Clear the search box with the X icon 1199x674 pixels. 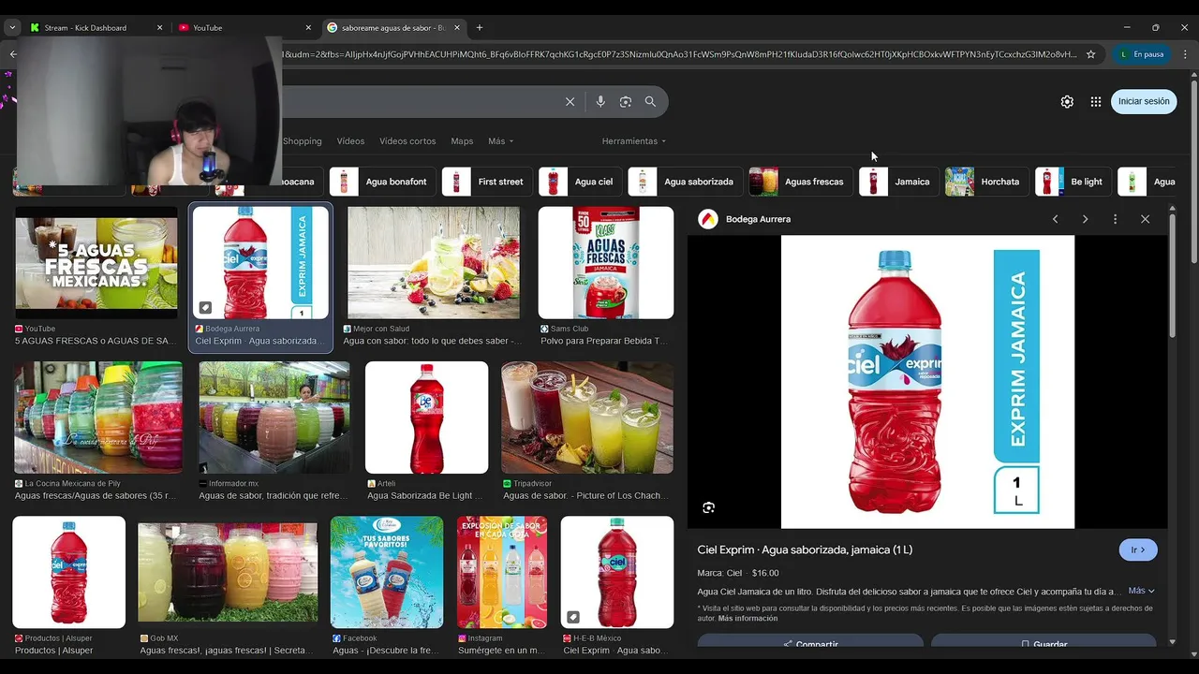(570, 102)
